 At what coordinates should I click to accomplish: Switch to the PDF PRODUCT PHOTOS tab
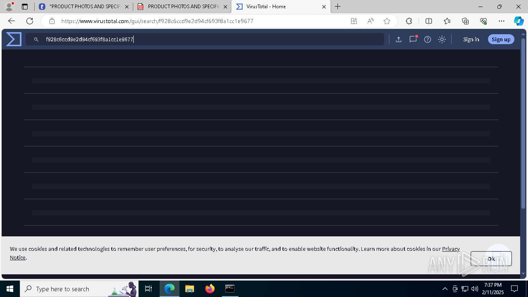coord(182,7)
